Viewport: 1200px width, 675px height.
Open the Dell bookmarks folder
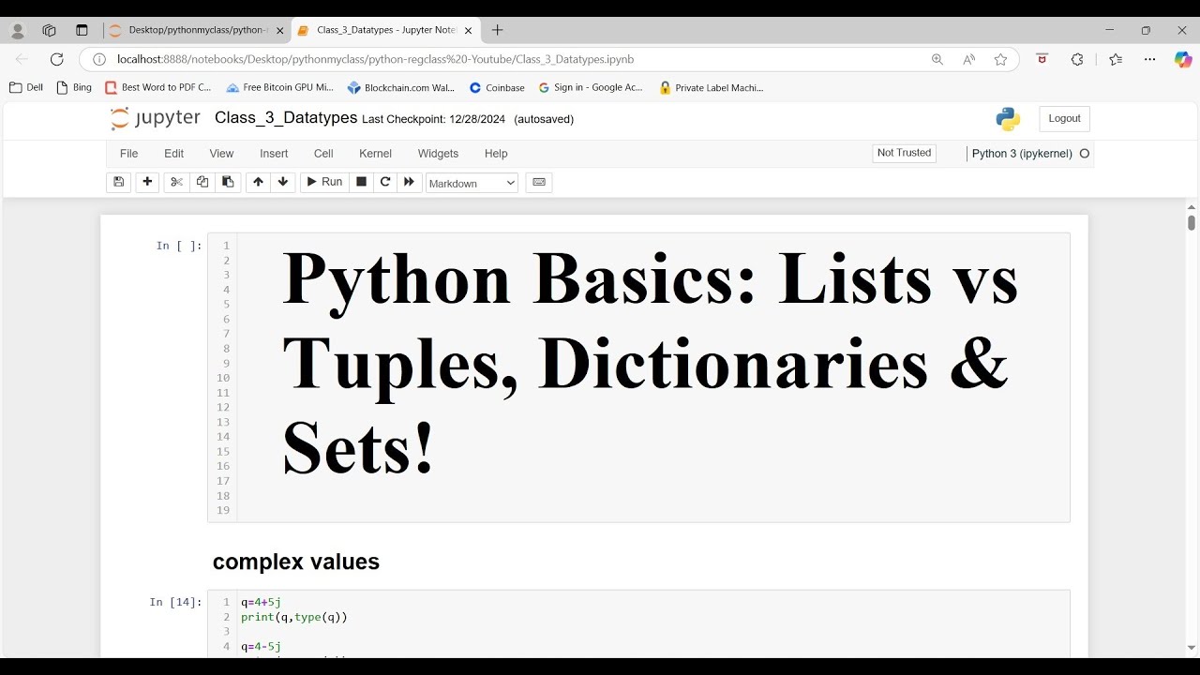(26, 87)
